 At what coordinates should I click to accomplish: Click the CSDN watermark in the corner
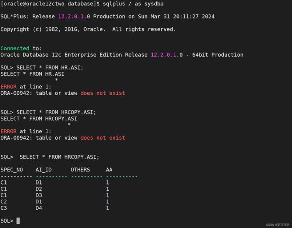click(278, 225)
